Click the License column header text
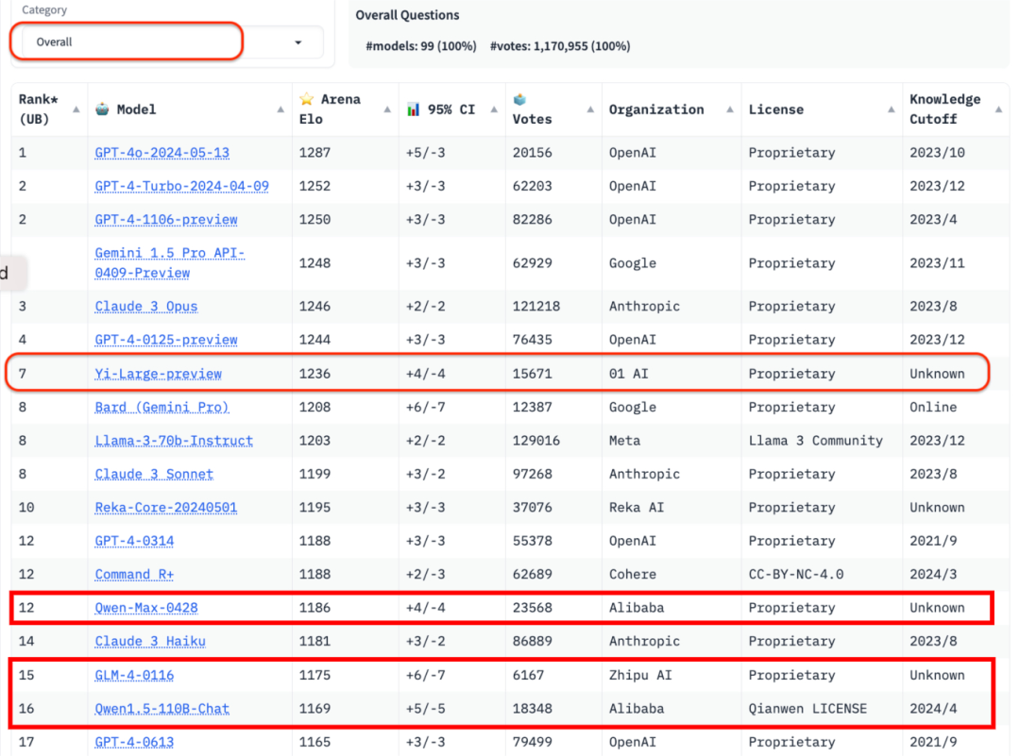Screen dimensions: 1020x756 [x=776, y=109]
